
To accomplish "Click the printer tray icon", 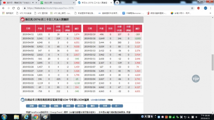I will point(193,117).
